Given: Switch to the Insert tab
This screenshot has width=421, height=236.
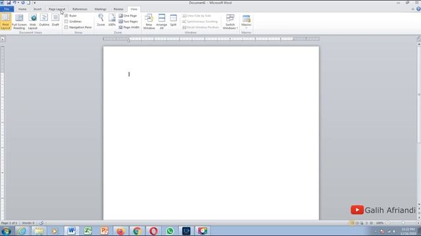Looking at the screenshot, I should coord(37,9).
